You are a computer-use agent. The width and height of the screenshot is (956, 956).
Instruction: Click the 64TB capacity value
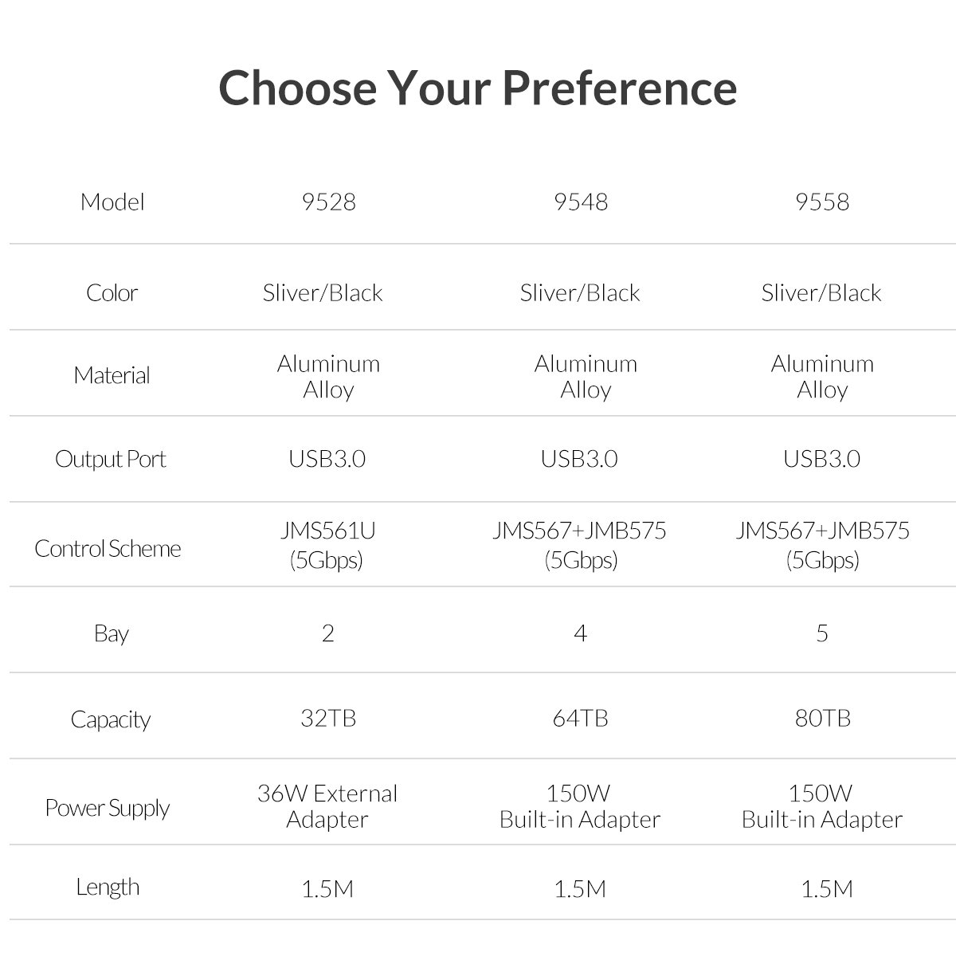pyautogui.click(x=580, y=718)
